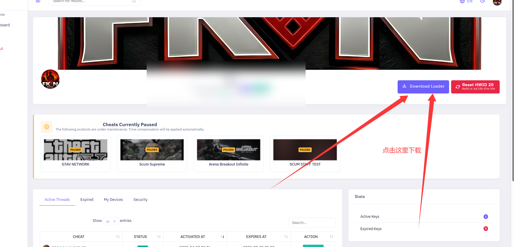Image resolution: width=514 pixels, height=247 pixels.
Task: Open the Arena Breakout Infinite thumbnail
Action: click(229, 150)
